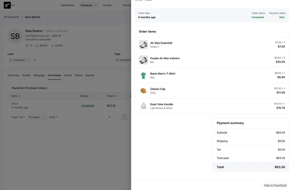Switch to the contact Forms tab
Image resolution: width=292 pixels, height=190 pixels.
[68, 75]
